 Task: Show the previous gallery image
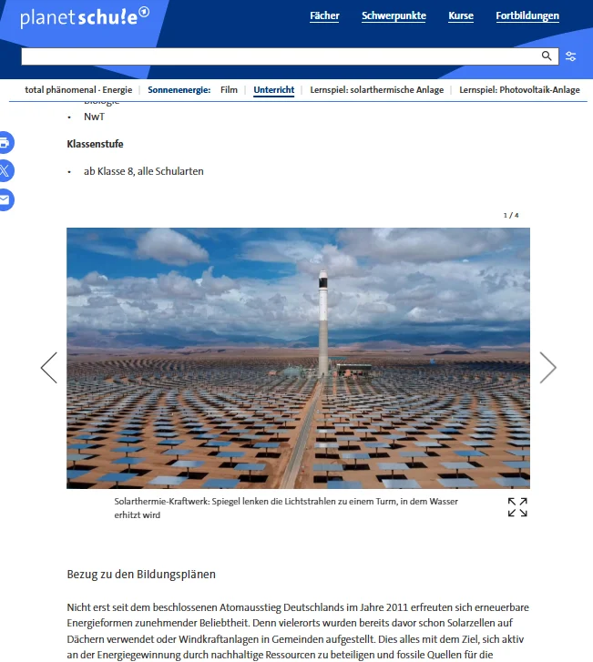click(49, 368)
